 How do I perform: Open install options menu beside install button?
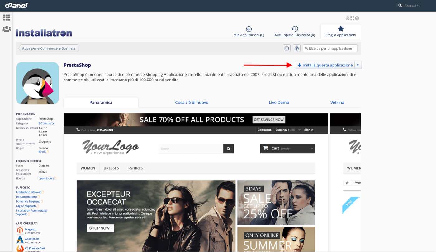(x=358, y=65)
